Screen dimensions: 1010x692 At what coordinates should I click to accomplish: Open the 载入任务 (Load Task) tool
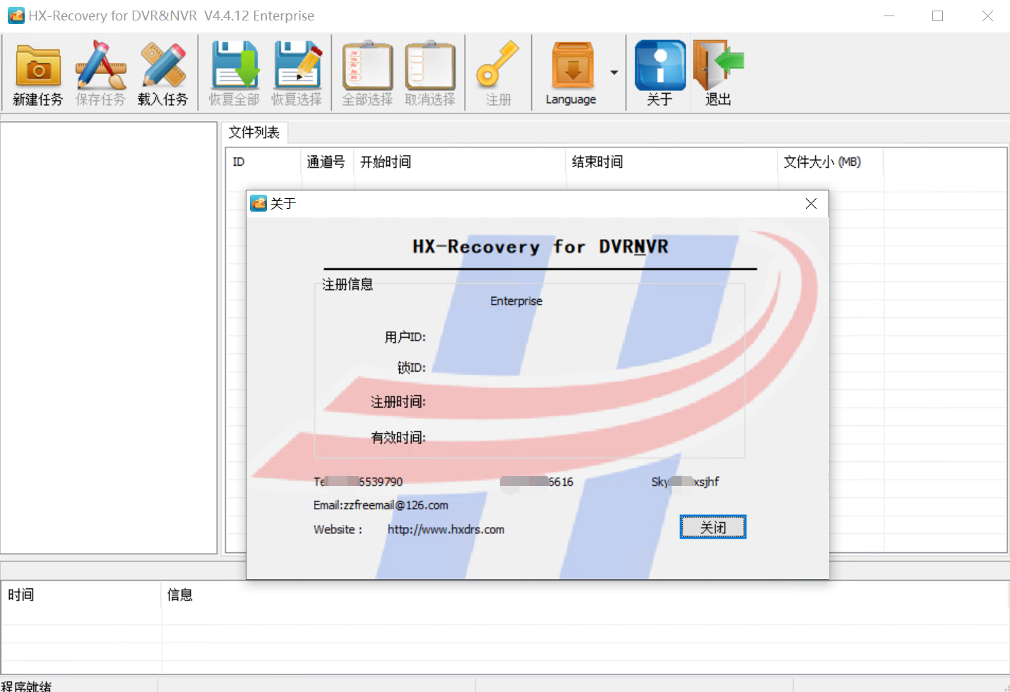163,73
